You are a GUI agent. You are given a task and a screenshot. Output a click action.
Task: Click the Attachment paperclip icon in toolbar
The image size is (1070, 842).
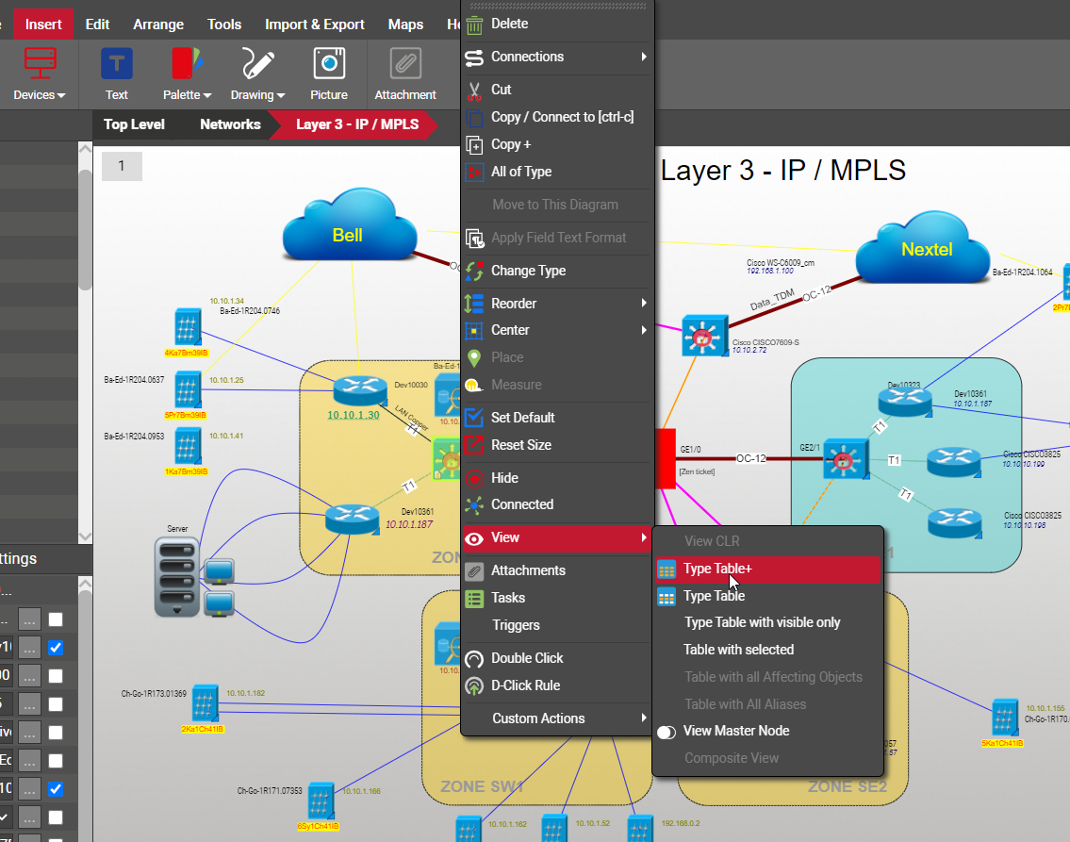tap(405, 64)
